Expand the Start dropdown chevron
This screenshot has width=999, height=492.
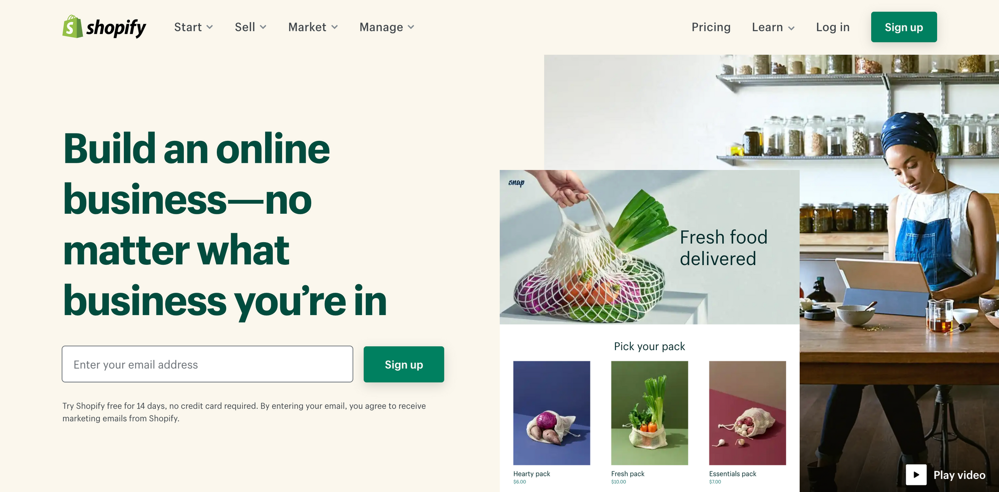tap(210, 27)
